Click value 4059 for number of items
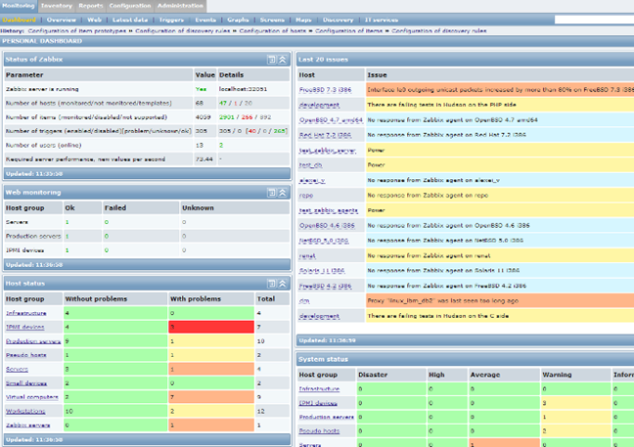The image size is (634, 447). click(203, 117)
